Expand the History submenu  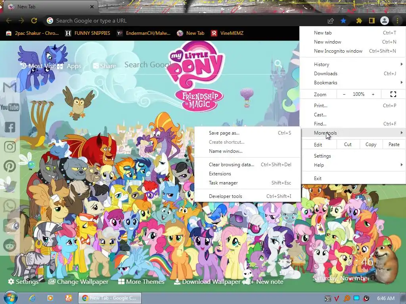(352, 65)
